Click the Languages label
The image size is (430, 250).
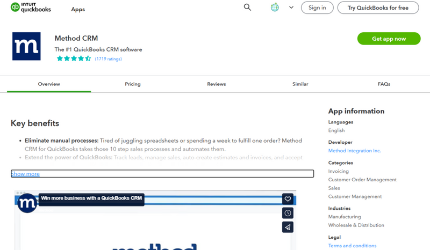click(341, 122)
